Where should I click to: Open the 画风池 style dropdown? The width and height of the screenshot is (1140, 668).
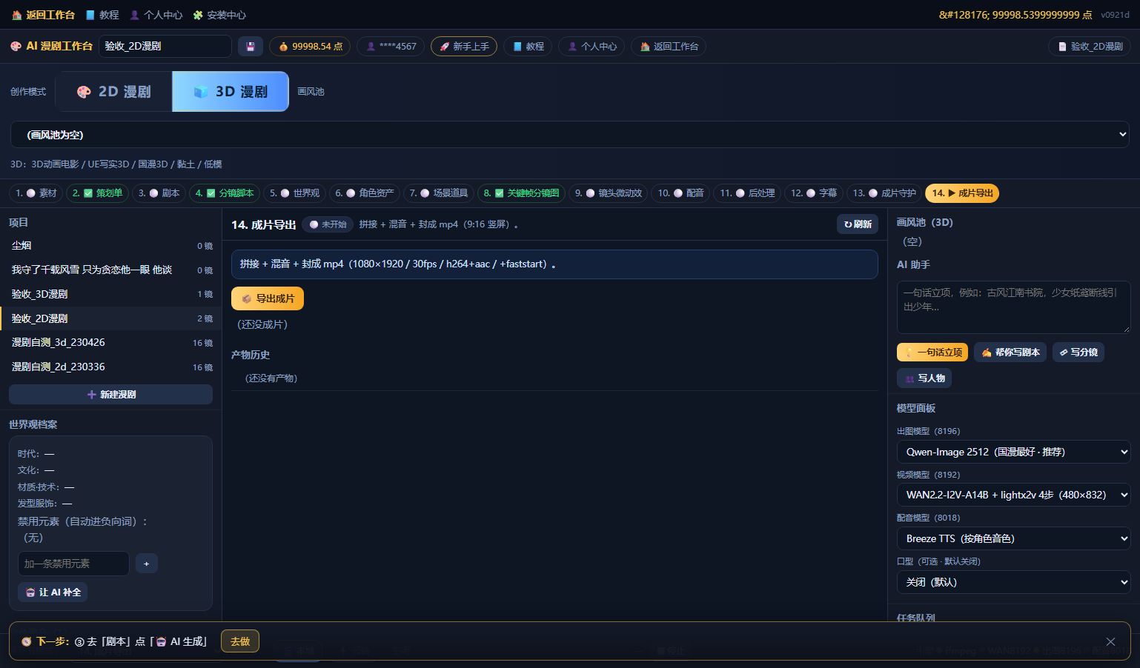[570, 135]
